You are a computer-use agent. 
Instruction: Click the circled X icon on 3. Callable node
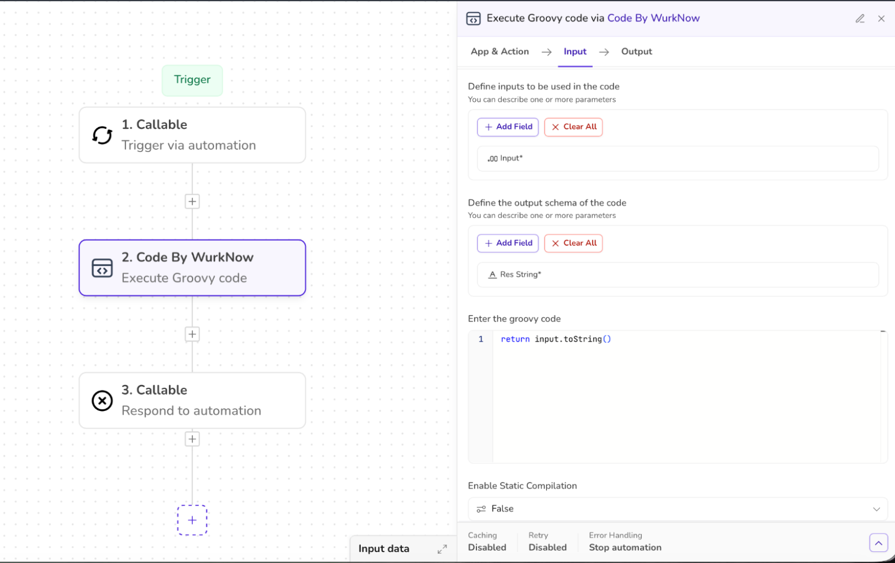tap(102, 401)
